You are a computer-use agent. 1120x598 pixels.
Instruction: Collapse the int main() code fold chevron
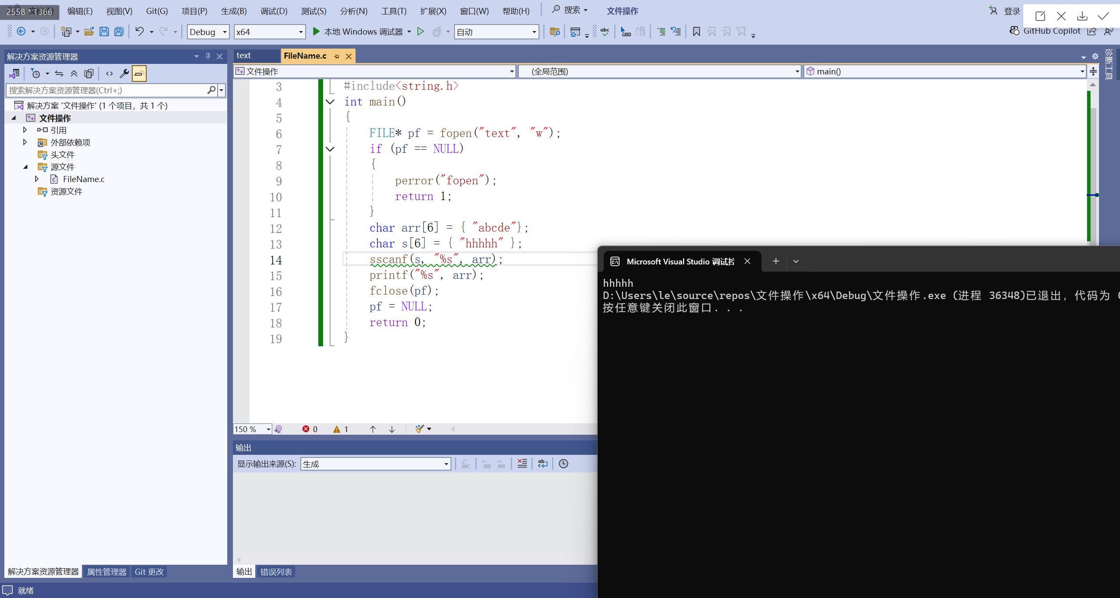click(330, 102)
